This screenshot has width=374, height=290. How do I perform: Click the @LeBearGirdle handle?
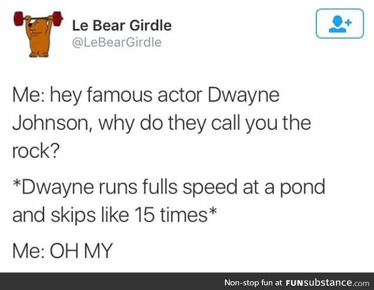[x=117, y=43]
